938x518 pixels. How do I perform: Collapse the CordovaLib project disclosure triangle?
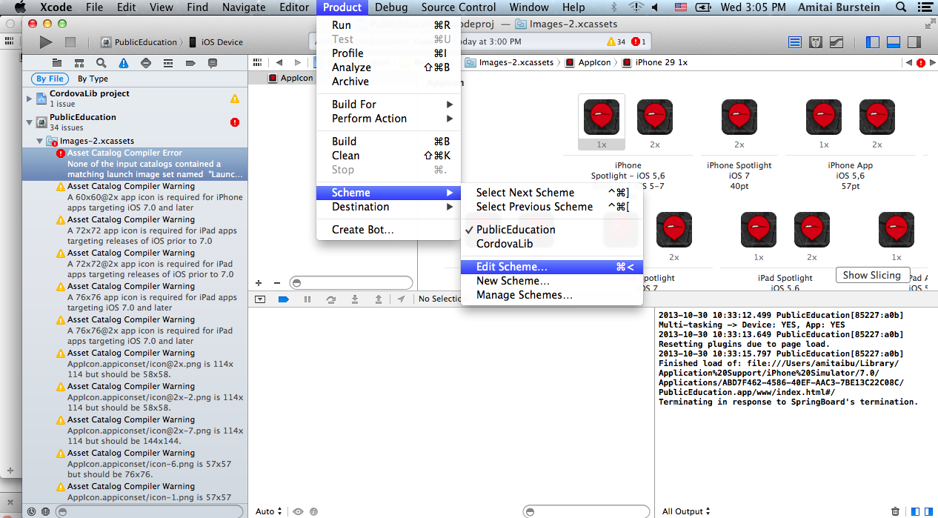pyautogui.click(x=29, y=99)
